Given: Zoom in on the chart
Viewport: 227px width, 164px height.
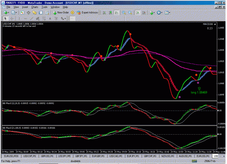Looking at the screenshot, I should pos(124,13).
